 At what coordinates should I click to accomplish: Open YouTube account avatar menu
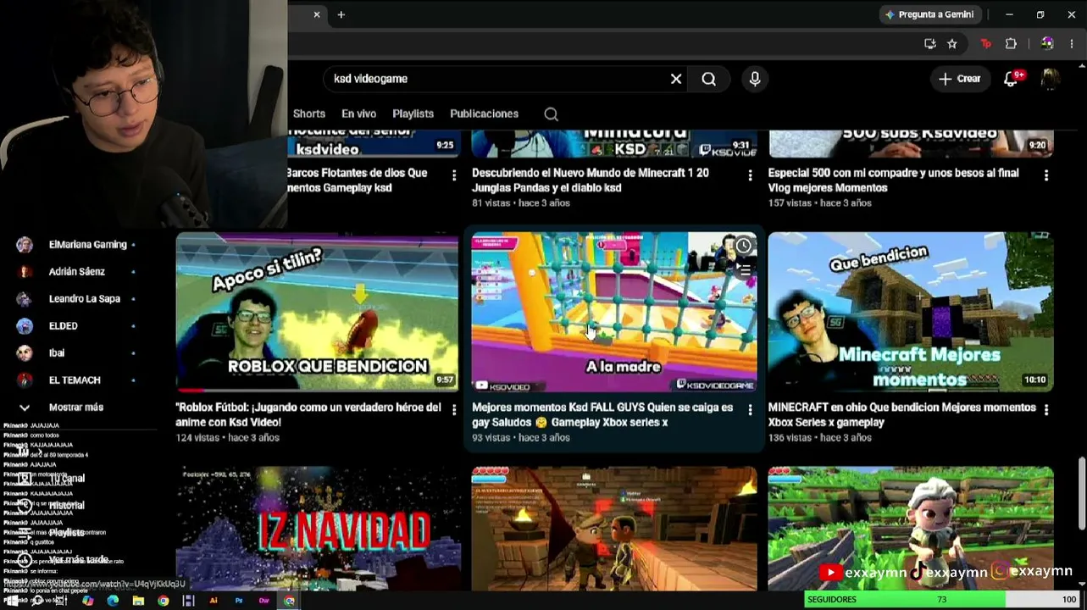click(1050, 79)
